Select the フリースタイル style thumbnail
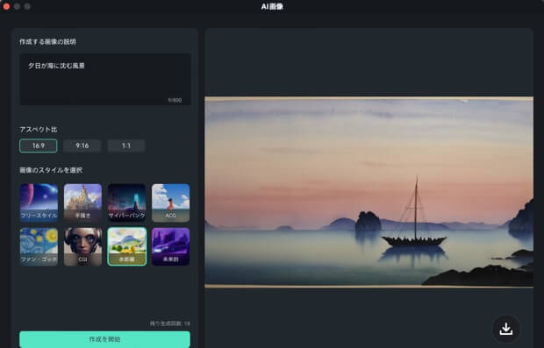 tap(39, 202)
